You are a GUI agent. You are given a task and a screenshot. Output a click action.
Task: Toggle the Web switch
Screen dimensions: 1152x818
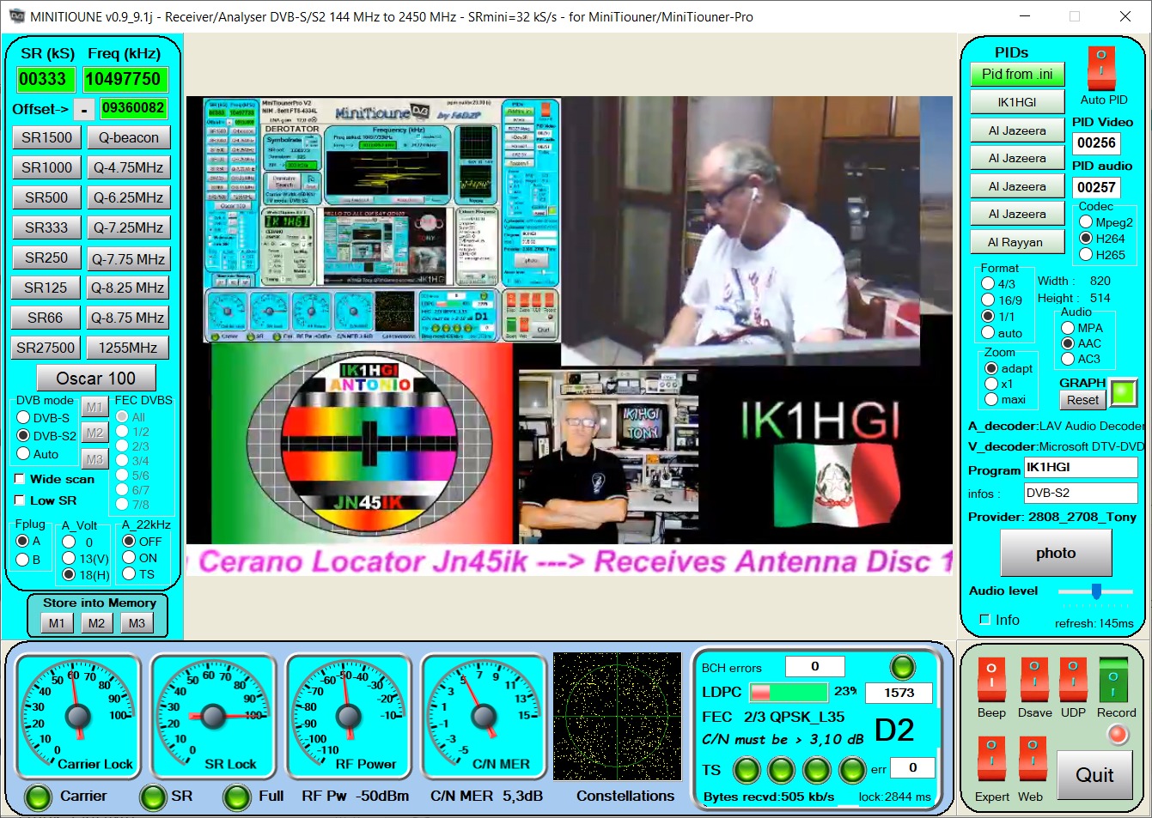1032,758
